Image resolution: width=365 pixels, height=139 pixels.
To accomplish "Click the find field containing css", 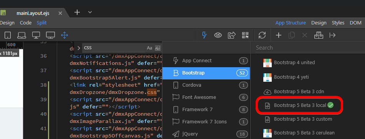I will coord(114,48).
